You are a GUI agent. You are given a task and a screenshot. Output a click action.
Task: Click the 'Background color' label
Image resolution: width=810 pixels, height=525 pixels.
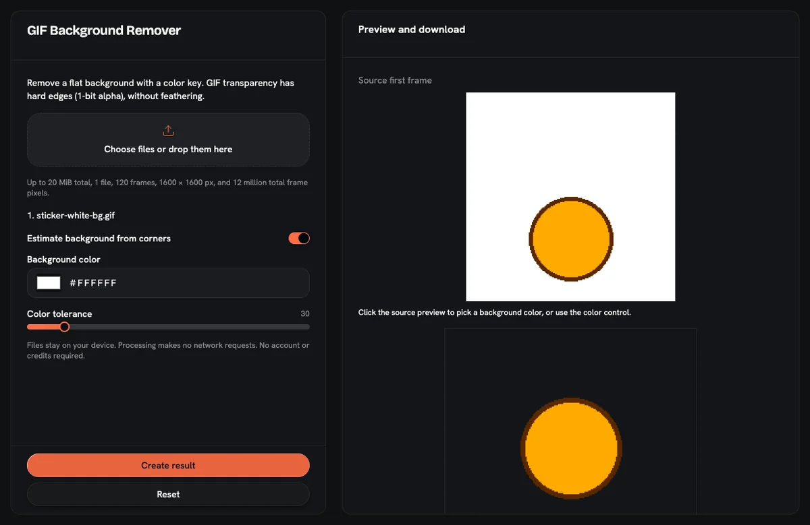tap(63, 259)
